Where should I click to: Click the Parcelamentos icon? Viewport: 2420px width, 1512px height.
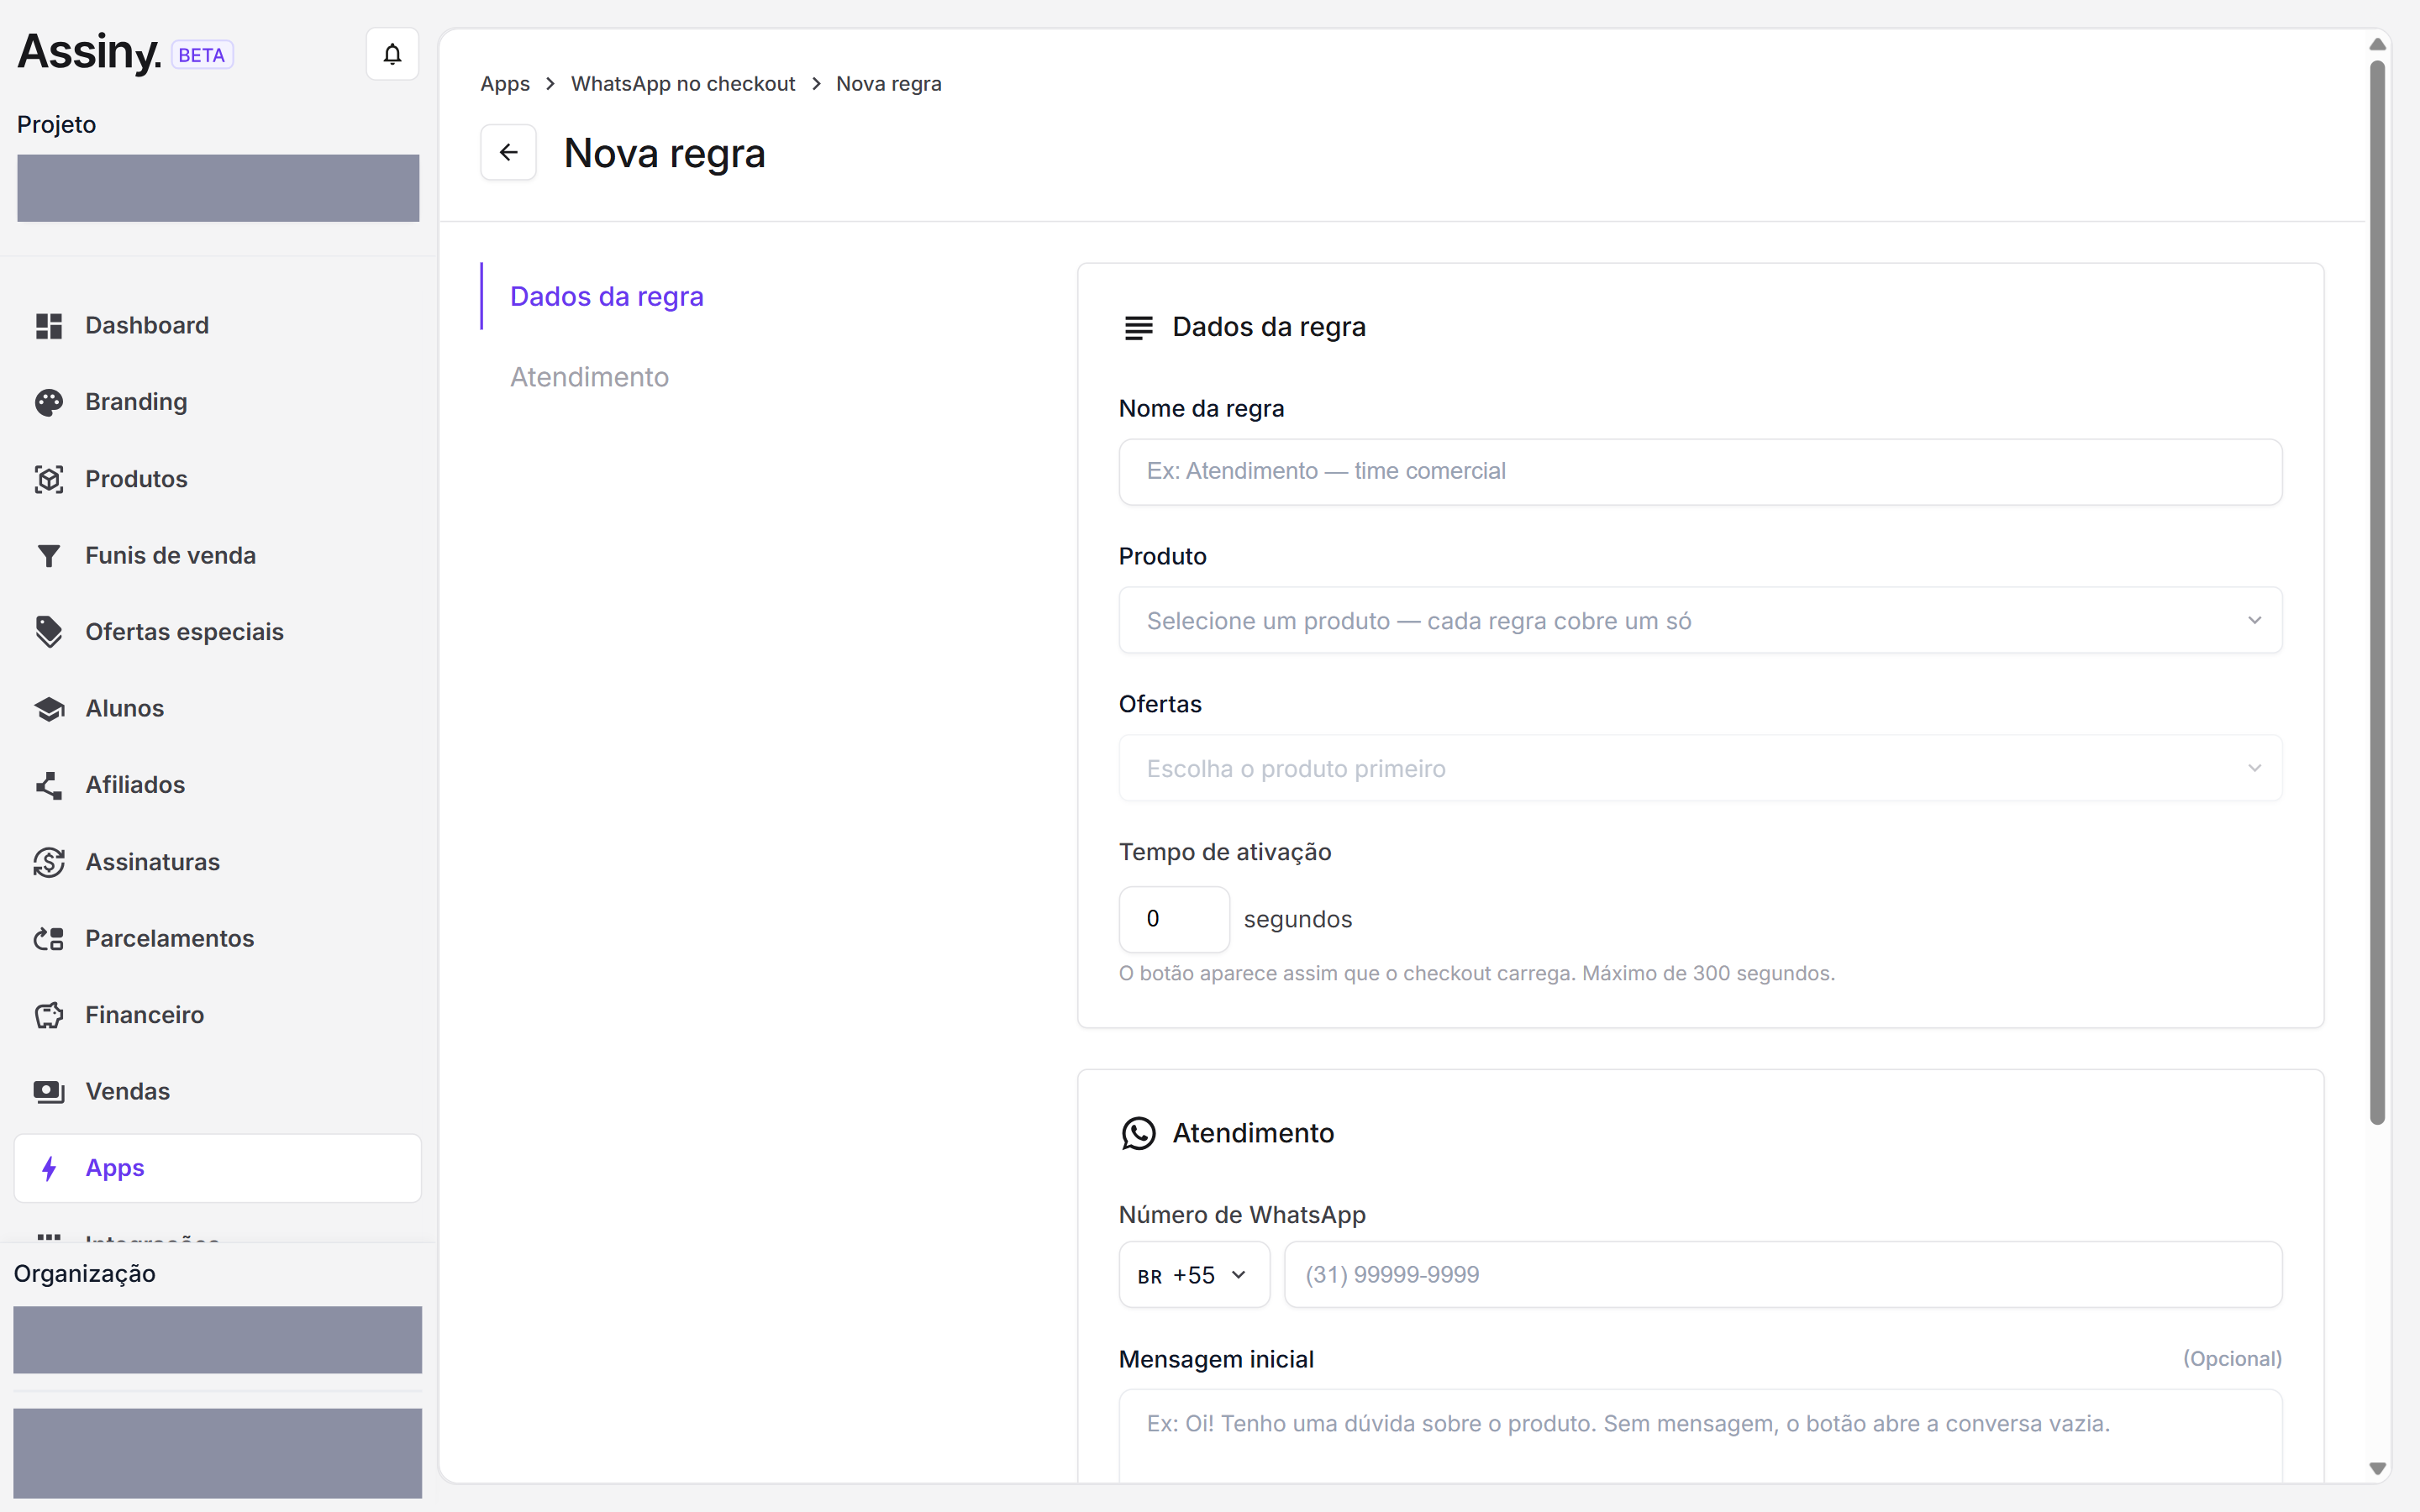49,939
